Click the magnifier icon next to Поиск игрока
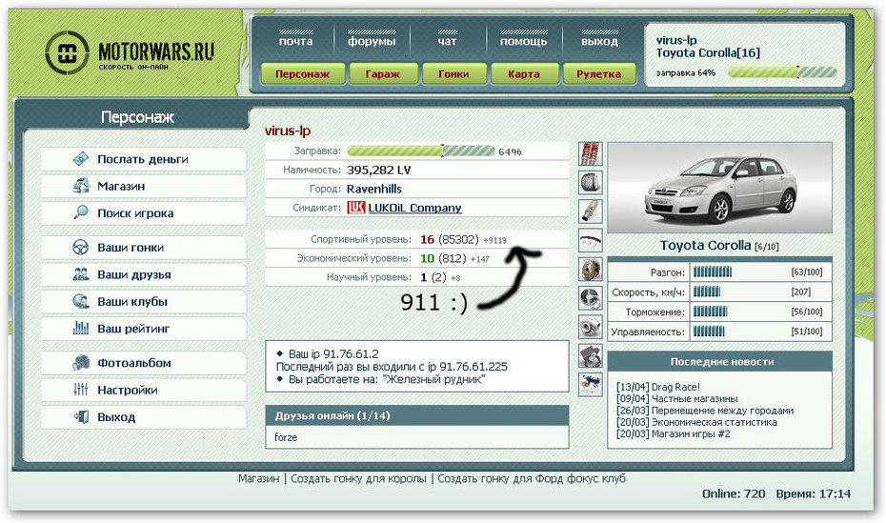The width and height of the screenshot is (886, 523). [81, 213]
